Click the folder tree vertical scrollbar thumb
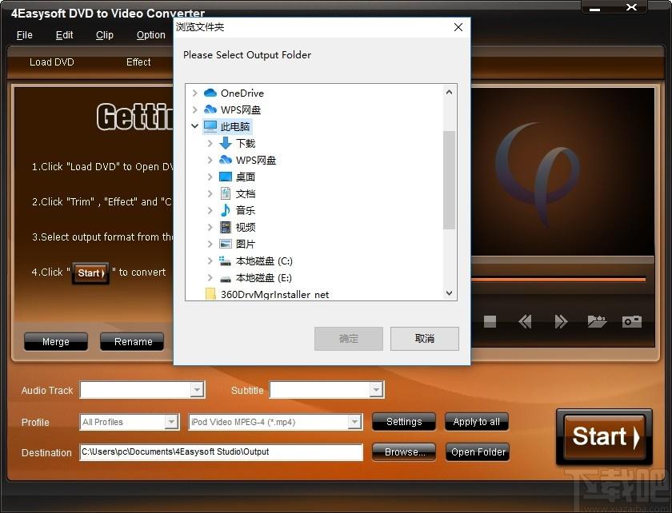The image size is (672, 513). [x=449, y=180]
